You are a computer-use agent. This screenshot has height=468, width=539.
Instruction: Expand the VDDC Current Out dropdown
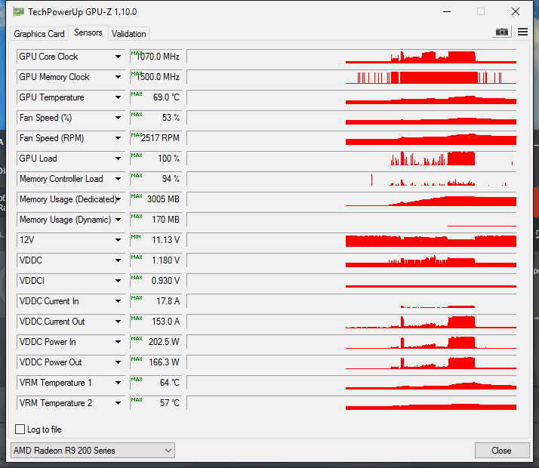point(118,322)
